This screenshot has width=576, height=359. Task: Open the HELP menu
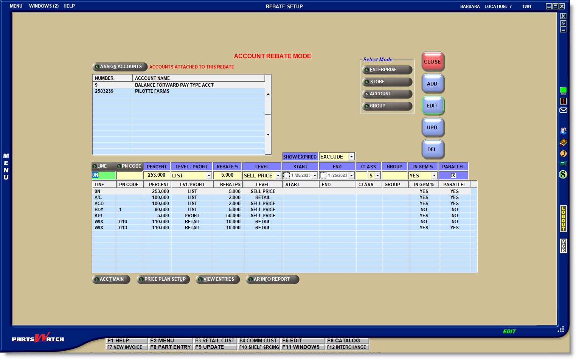(69, 6)
